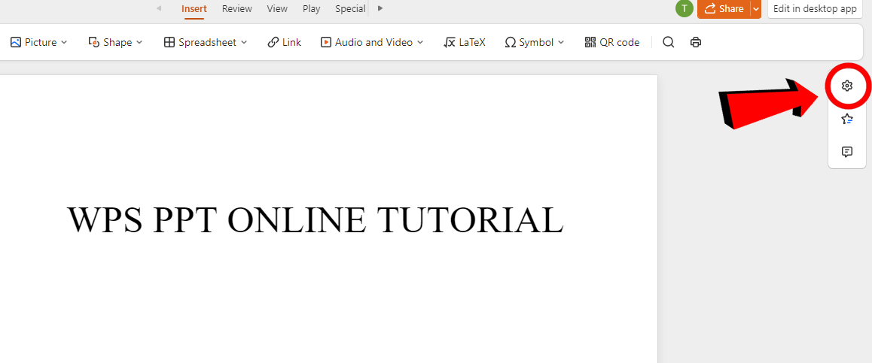Insert a LaTeX formula
The image size is (872, 363).
point(465,42)
